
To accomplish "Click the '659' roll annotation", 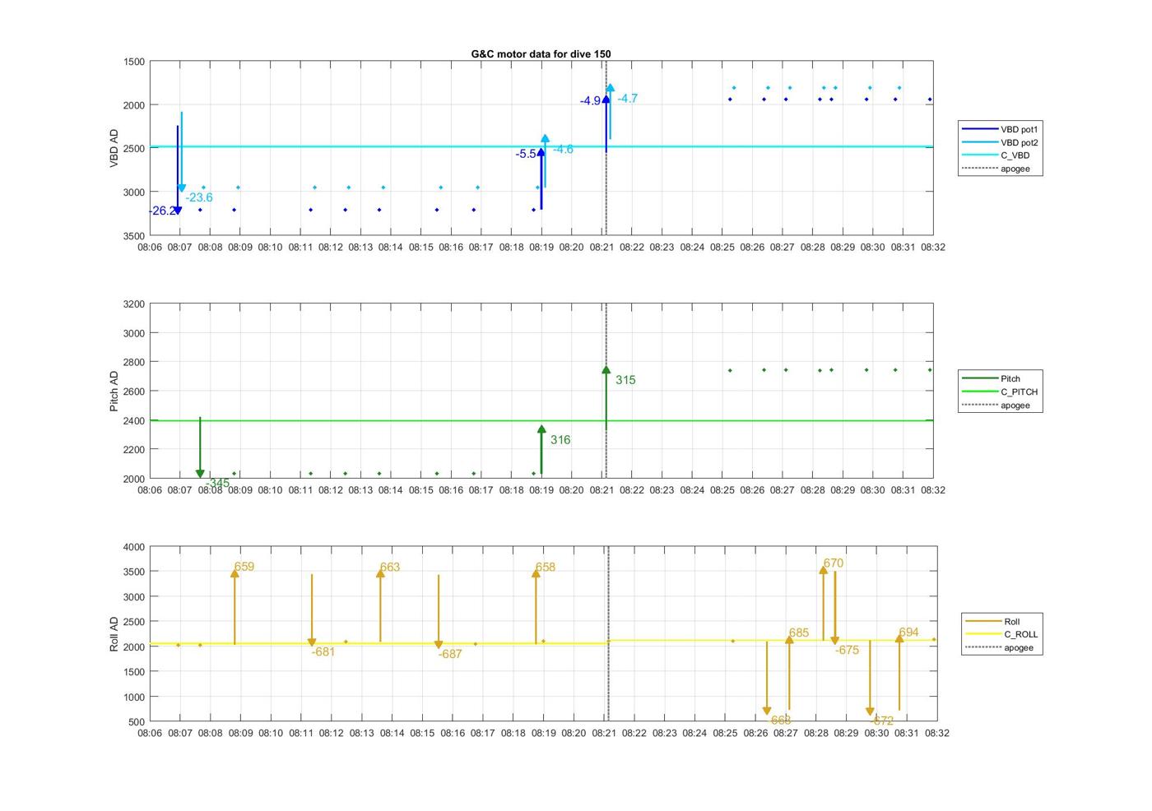I will 244,567.
